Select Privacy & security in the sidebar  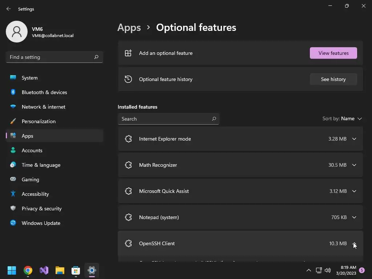point(41,209)
